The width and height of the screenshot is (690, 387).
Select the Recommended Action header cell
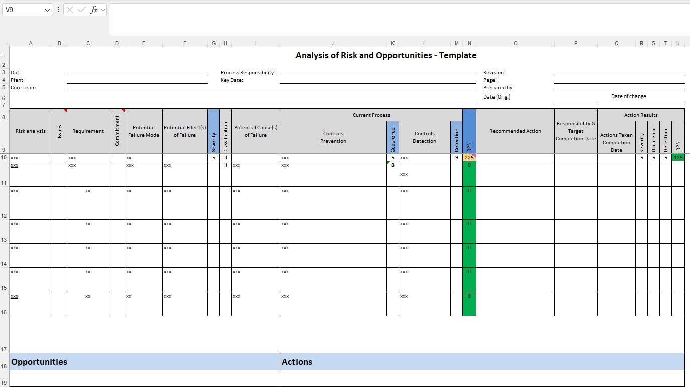(515, 131)
